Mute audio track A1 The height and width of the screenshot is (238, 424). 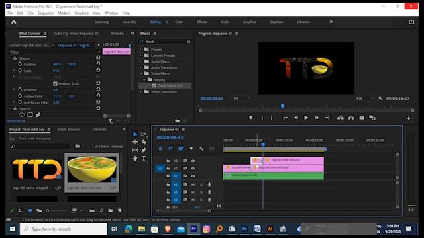pos(193,185)
